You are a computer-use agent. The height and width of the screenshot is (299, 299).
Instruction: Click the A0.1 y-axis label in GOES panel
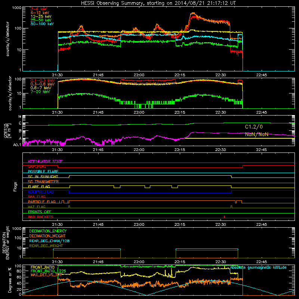point(17,145)
